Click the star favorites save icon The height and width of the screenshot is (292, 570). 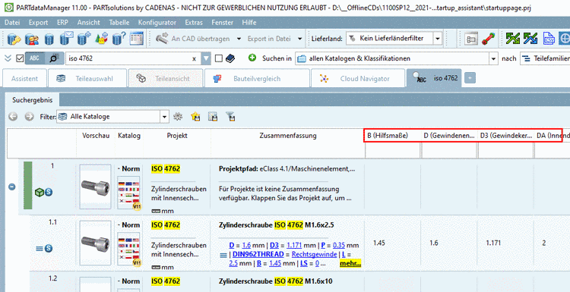click(195, 117)
